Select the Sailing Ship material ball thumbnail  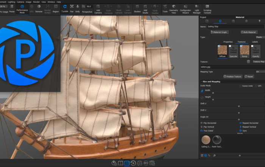point(206,140)
